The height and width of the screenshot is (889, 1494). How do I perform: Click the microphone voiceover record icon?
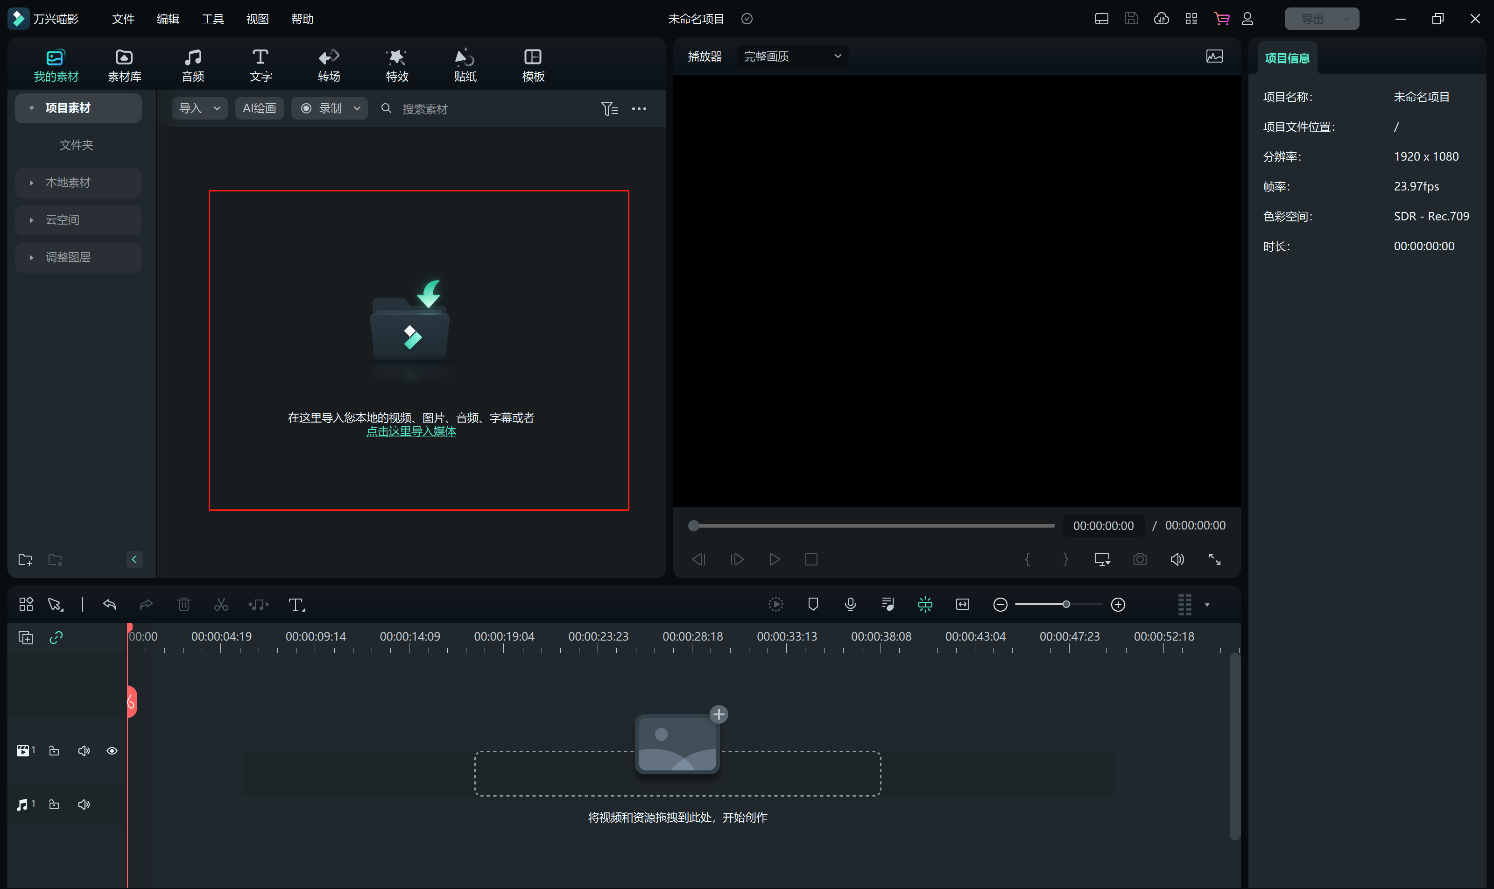(x=850, y=604)
